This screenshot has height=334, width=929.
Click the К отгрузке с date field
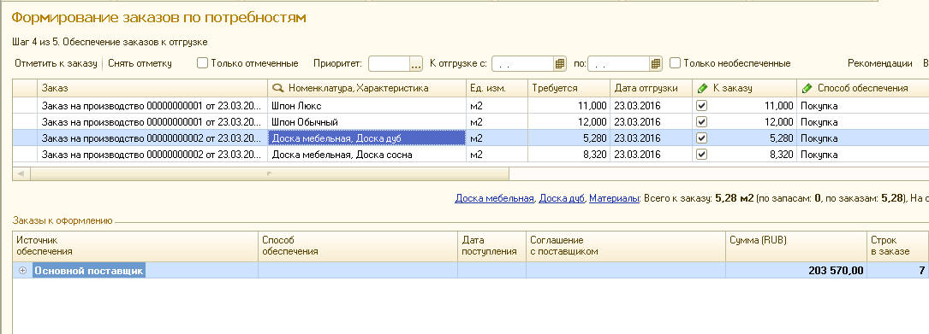[x=522, y=64]
